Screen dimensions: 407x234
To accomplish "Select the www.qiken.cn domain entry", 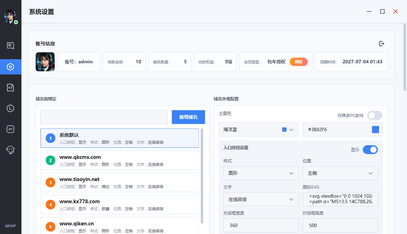I will coord(120,225).
